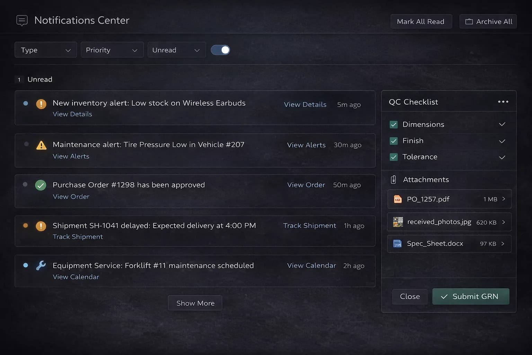Open the Priority filter dropdown

112,50
